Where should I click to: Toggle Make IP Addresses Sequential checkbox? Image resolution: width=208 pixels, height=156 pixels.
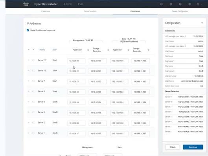pos(28,30)
